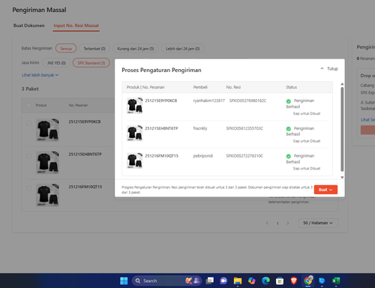Select the Semua deadline filter
Image resolution: width=375 pixels, height=288 pixels.
click(66, 49)
